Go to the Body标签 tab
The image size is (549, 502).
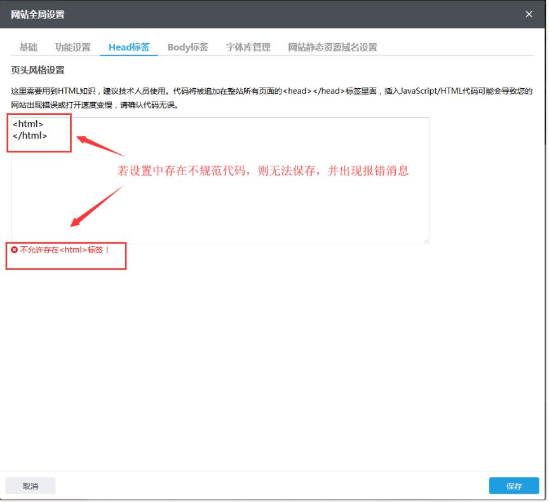click(187, 47)
